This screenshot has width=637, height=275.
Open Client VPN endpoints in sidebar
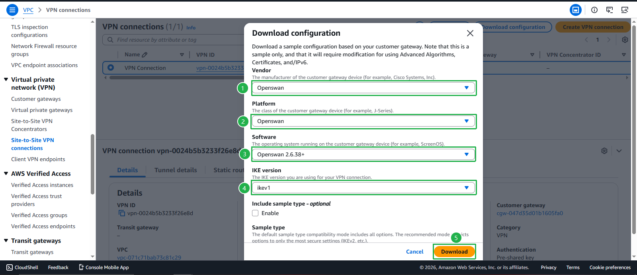pos(38,159)
